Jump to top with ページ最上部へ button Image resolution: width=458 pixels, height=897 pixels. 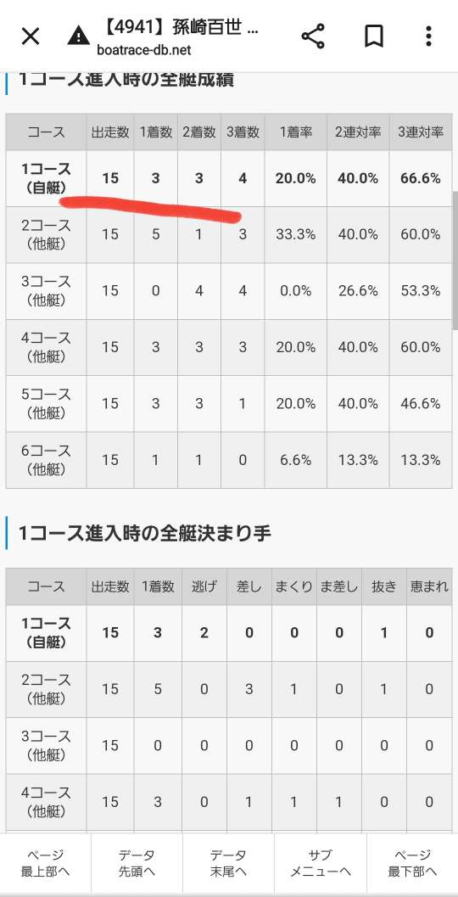(x=46, y=863)
